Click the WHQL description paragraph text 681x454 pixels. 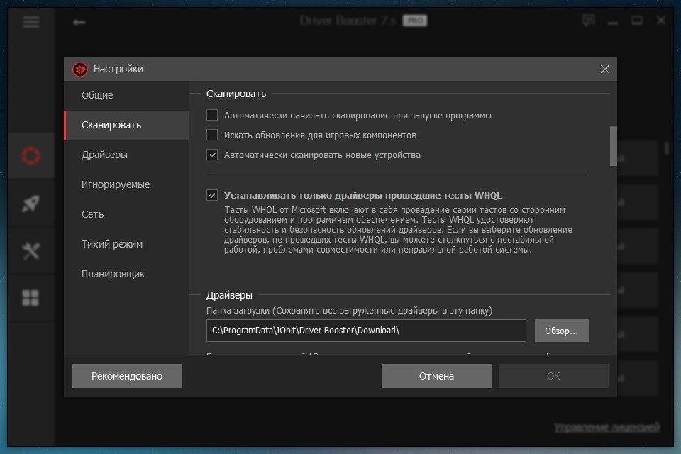(x=398, y=229)
